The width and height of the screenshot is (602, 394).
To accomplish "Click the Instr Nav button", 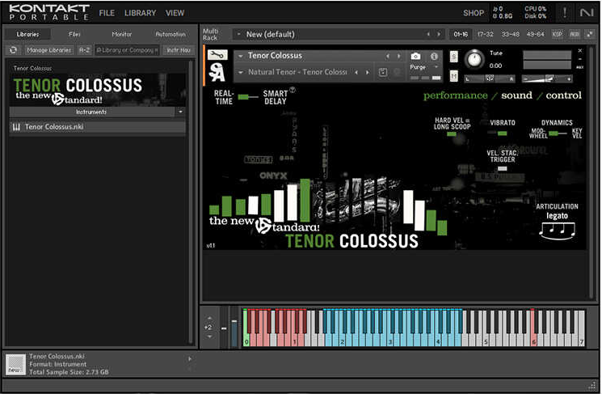I will 179,50.
